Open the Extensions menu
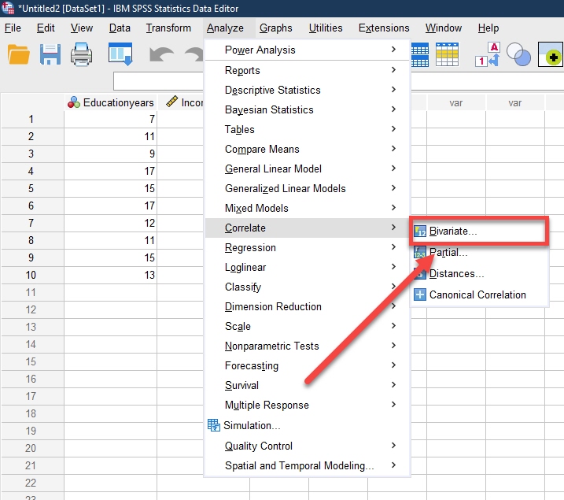The image size is (564, 500). [x=384, y=28]
